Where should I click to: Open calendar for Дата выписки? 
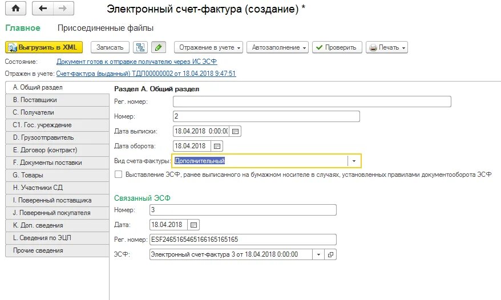[x=235, y=131]
